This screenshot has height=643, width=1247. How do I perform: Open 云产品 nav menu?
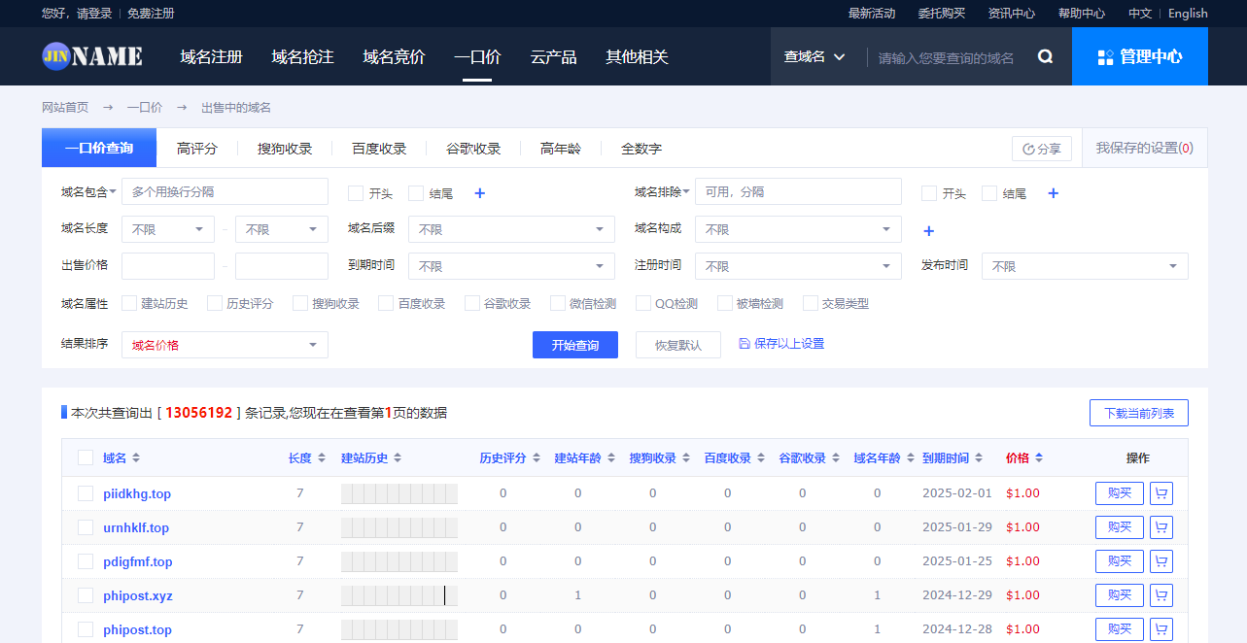click(x=554, y=57)
